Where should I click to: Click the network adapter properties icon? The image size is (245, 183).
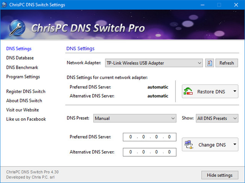[209, 63]
